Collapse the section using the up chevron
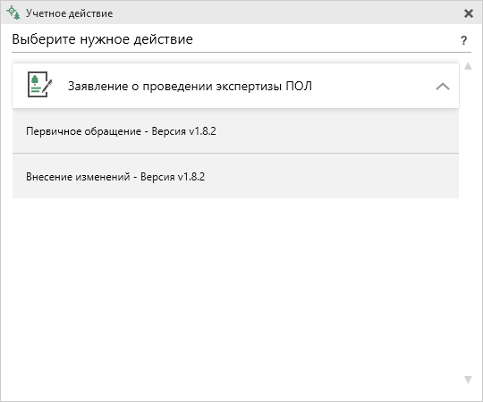Viewport: 483px width, 402px height. click(443, 87)
